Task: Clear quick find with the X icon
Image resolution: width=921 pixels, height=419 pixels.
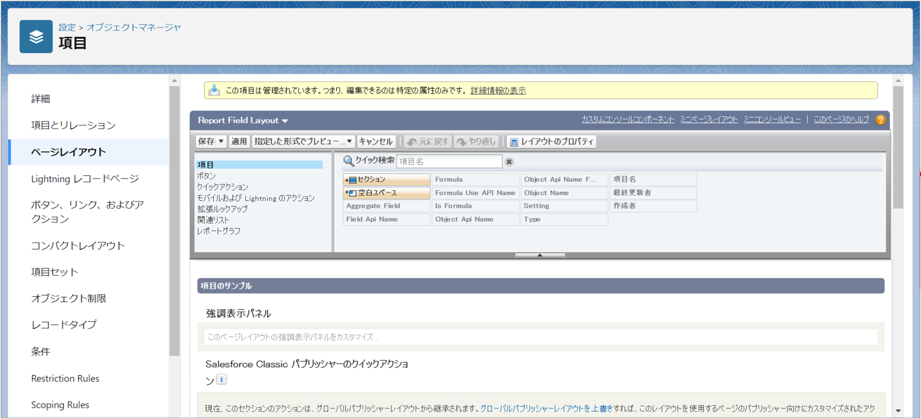Action: pos(509,162)
